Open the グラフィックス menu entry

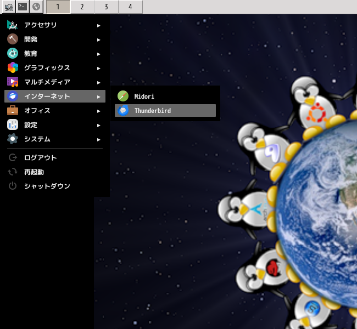(55, 67)
